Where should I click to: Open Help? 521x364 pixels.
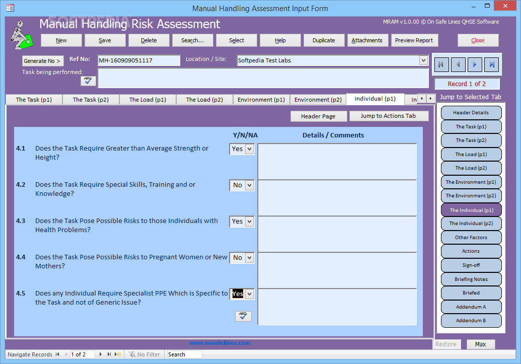point(280,40)
